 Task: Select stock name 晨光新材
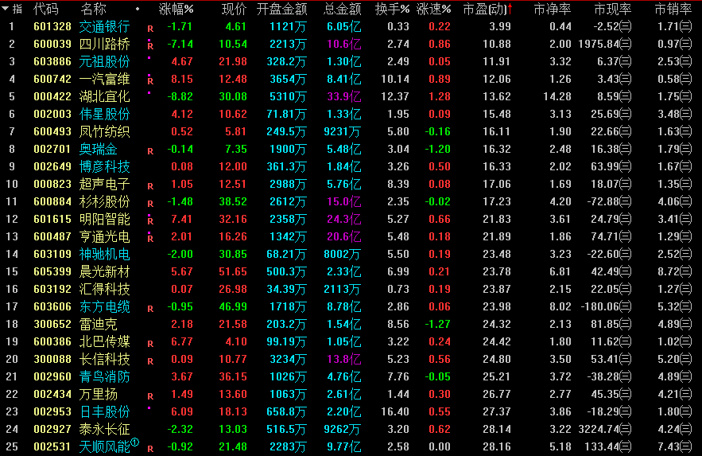point(104,271)
